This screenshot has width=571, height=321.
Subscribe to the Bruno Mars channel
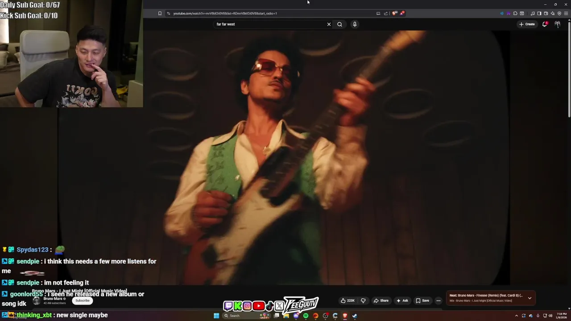pyautogui.click(x=83, y=300)
